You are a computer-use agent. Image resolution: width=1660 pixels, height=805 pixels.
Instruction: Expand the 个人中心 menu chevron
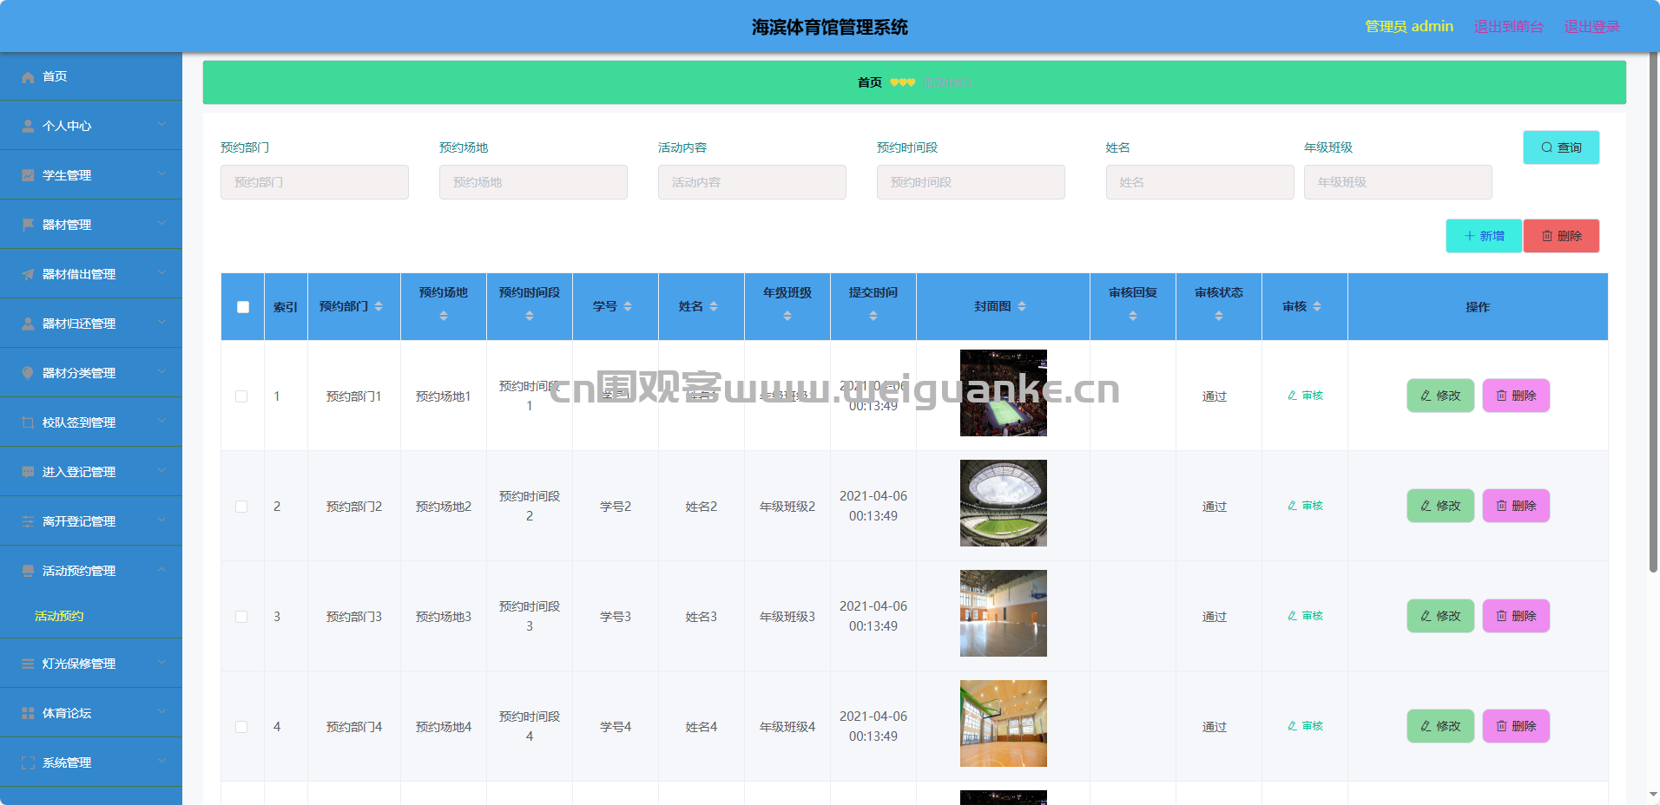coord(161,125)
